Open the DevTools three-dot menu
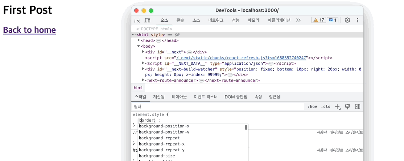The image size is (404, 161). click(357, 20)
